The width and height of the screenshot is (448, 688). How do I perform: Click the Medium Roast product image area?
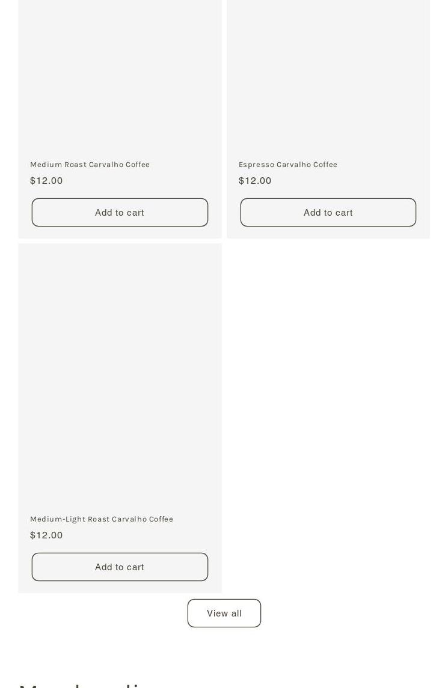click(120, 72)
